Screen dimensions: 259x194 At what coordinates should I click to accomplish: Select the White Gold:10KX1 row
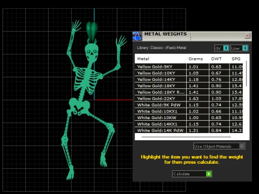(x=189, y=112)
